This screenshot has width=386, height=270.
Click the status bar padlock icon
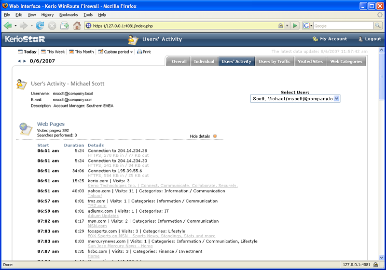click(376, 265)
